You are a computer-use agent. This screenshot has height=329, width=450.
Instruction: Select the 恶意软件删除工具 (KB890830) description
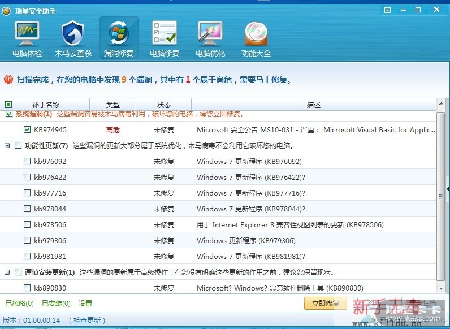click(x=280, y=288)
